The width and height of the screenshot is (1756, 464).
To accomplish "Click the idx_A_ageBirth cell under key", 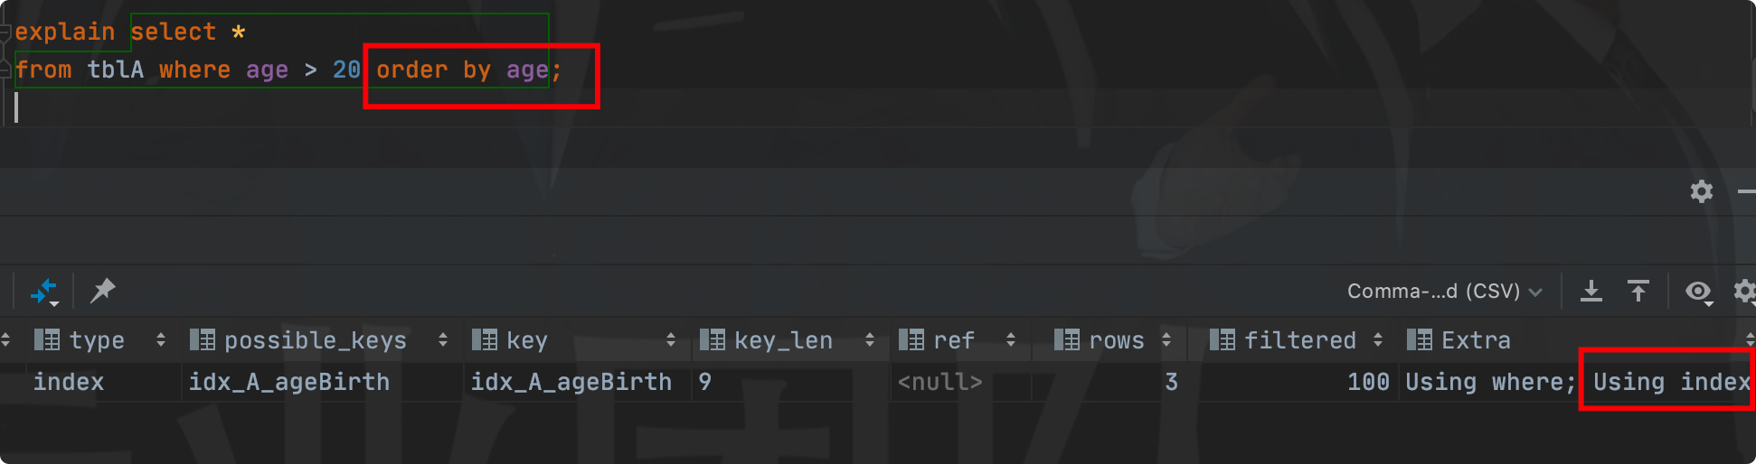I will 571,382.
